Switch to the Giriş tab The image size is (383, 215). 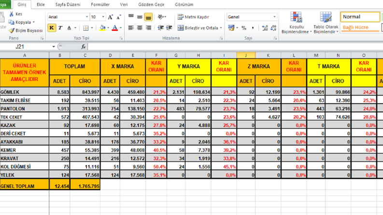(x=22, y=4)
